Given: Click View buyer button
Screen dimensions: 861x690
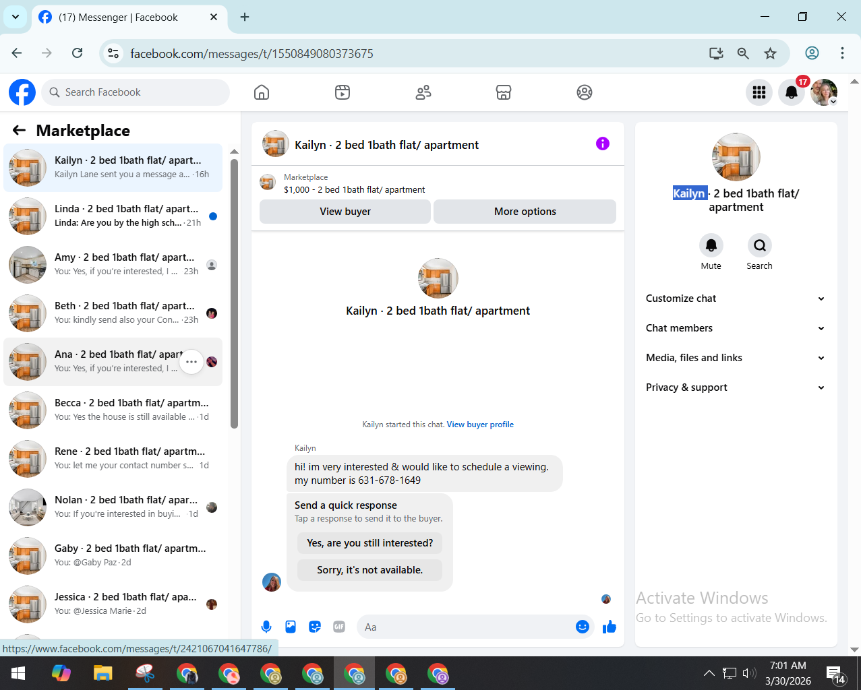Looking at the screenshot, I should pos(345,212).
